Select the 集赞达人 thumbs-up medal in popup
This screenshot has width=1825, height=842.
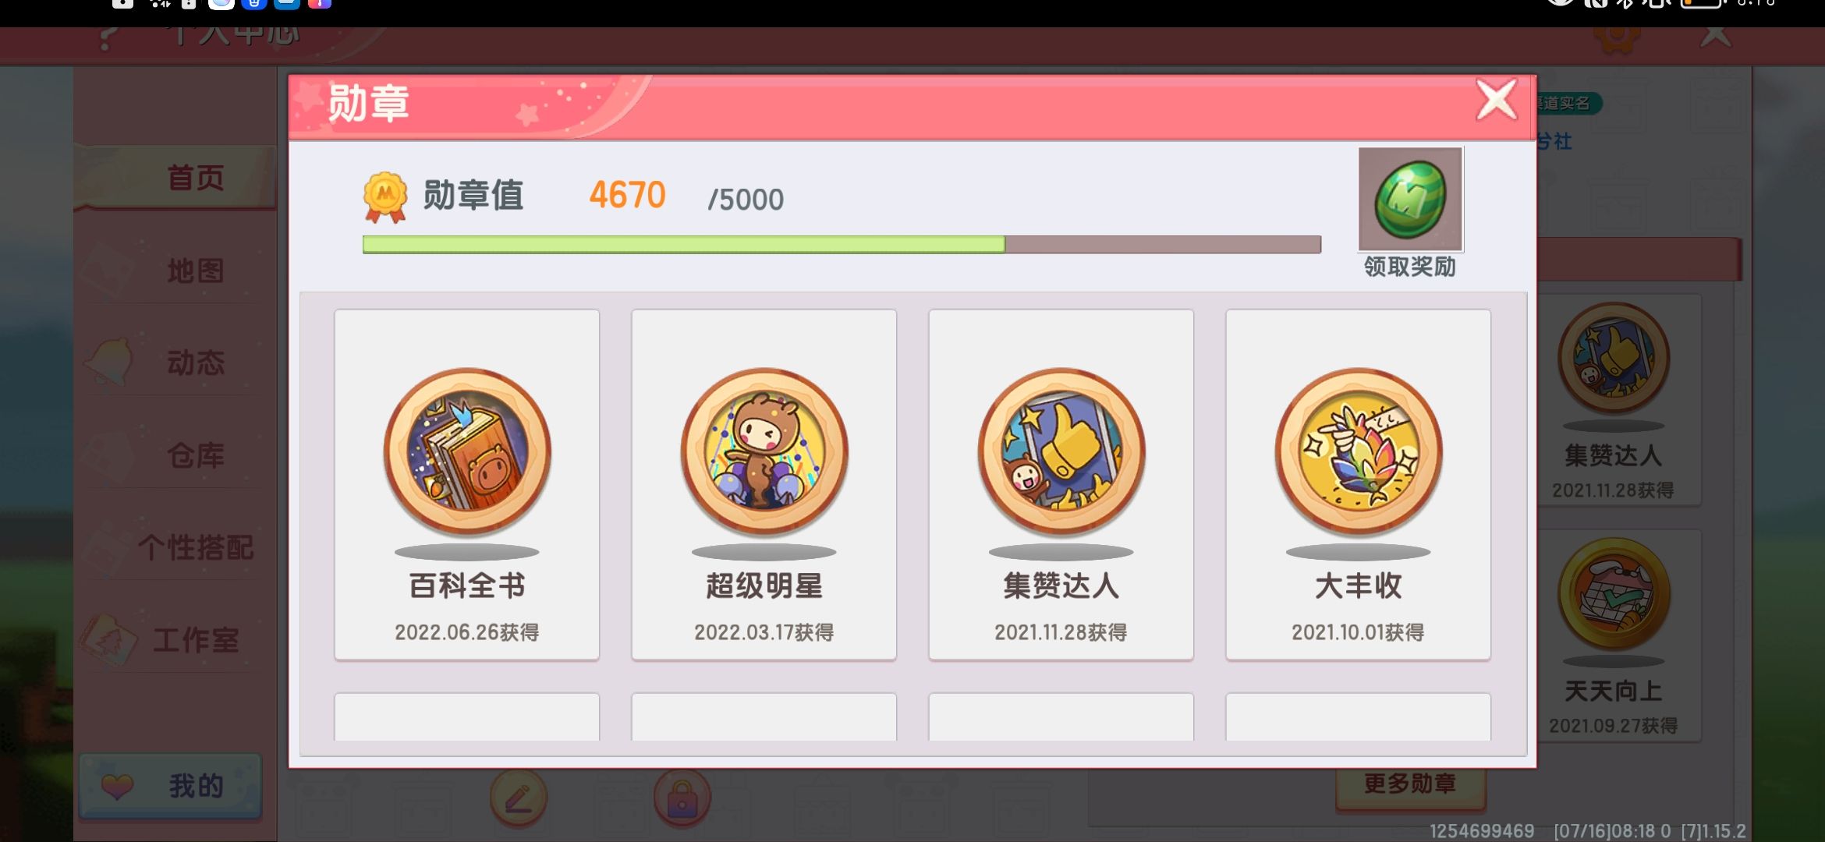click(x=1061, y=451)
